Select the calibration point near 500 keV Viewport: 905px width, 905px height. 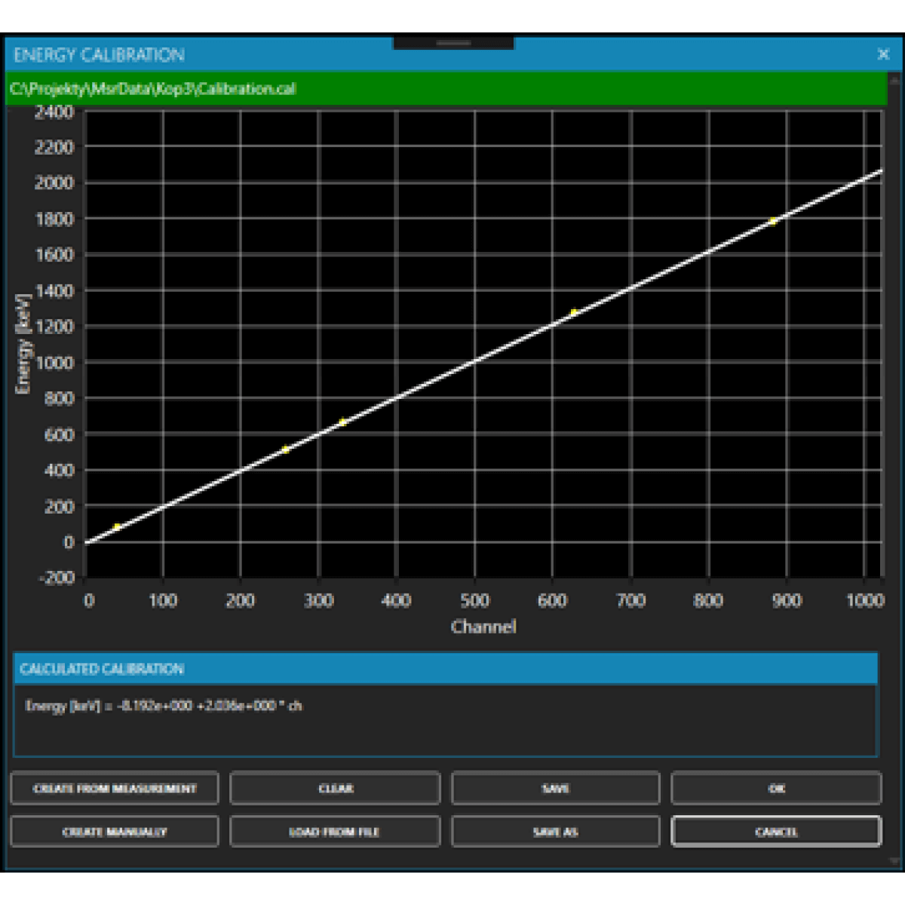285,449
